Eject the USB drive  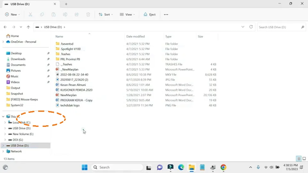click(150, 14)
